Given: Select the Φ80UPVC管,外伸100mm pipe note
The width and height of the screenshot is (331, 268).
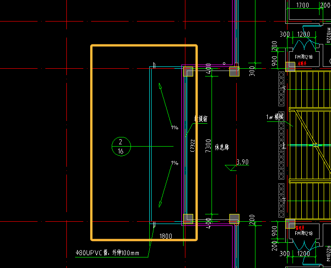Looking at the screenshot, I should (x=108, y=252).
